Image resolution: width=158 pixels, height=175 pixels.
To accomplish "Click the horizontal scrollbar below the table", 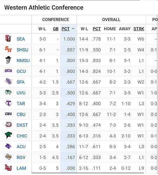I will pyautogui.click(x=88, y=173).
